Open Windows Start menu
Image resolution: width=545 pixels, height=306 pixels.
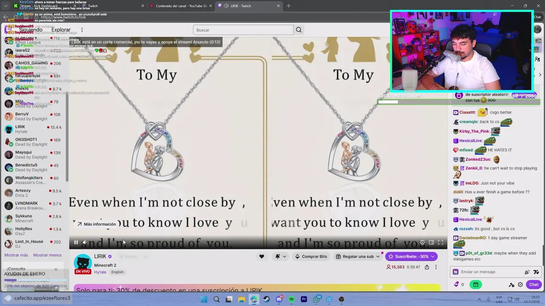(x=204, y=299)
